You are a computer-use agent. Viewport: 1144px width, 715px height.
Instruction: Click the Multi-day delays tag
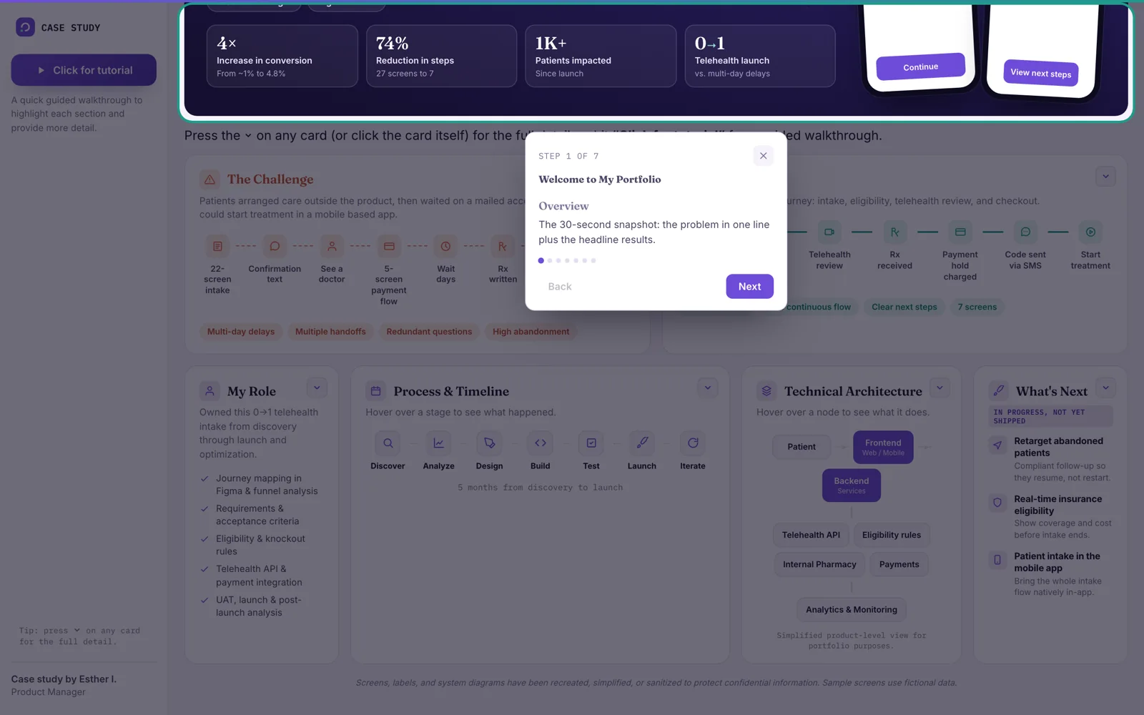click(241, 332)
